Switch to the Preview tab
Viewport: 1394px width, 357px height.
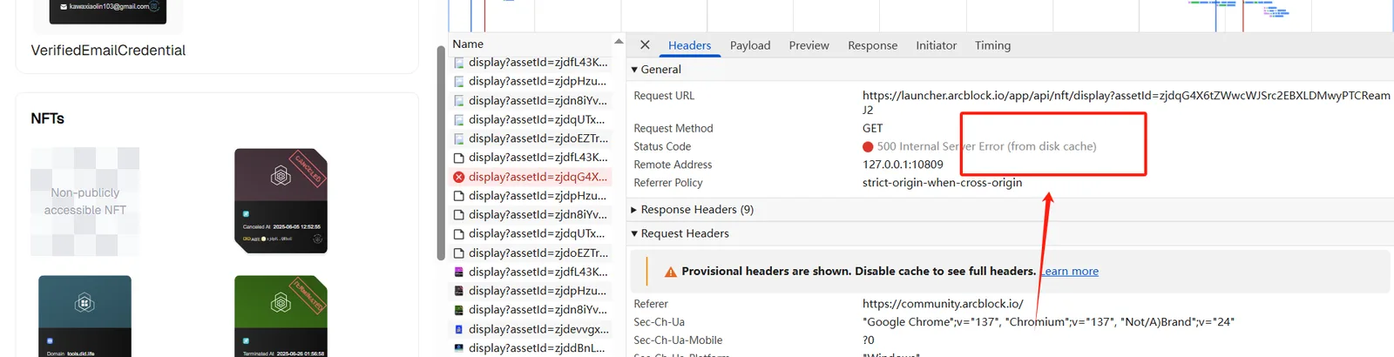(809, 45)
